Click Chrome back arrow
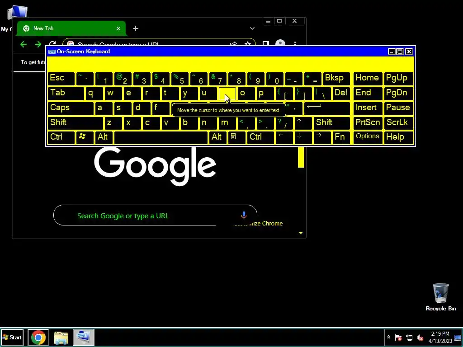Image resolution: width=463 pixels, height=347 pixels. (x=24, y=45)
